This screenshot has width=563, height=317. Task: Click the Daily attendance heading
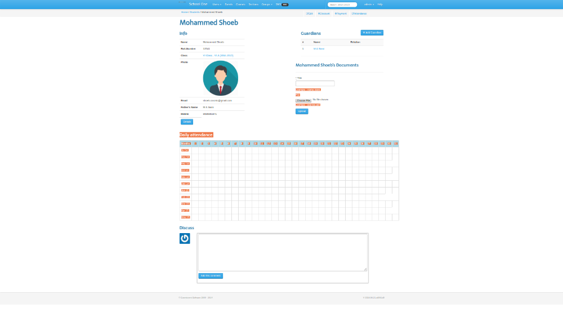click(196, 135)
